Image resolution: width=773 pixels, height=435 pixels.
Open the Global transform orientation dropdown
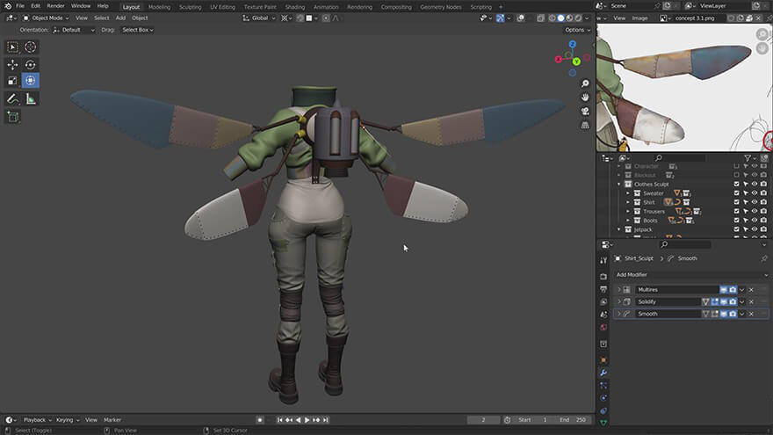pos(259,18)
